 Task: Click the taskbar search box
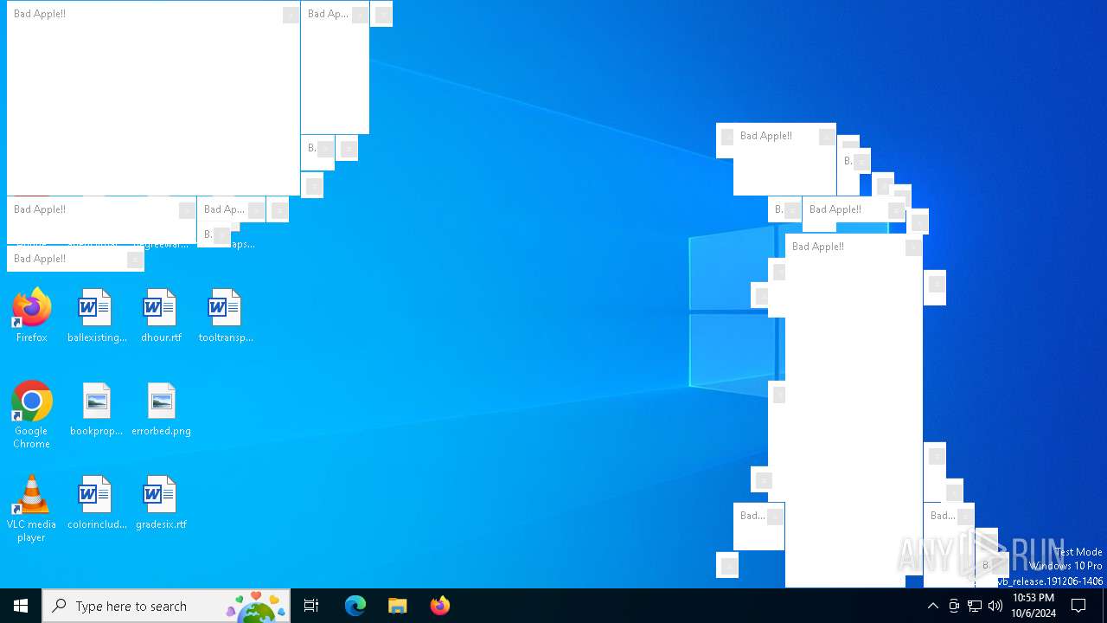click(166, 606)
